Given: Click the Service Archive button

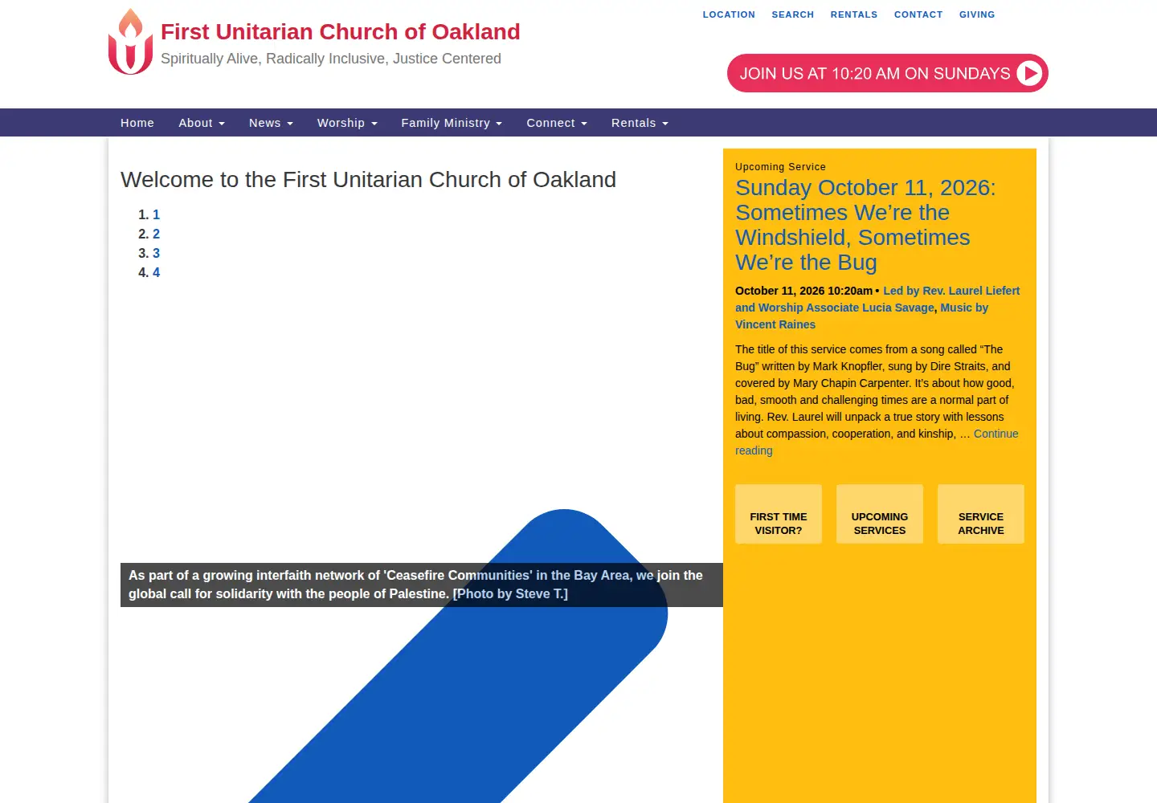Looking at the screenshot, I should pyautogui.click(x=981, y=515).
